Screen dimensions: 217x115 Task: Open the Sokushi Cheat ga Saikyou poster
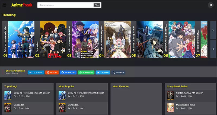click(x=182, y=39)
